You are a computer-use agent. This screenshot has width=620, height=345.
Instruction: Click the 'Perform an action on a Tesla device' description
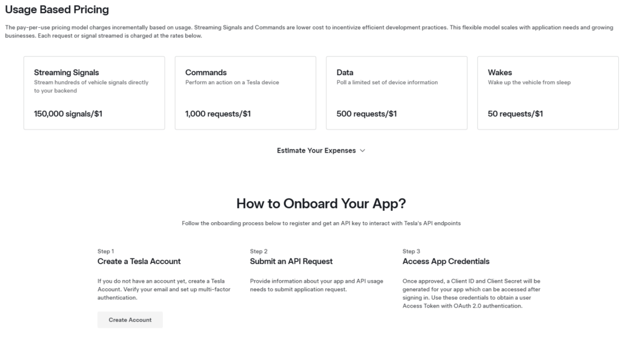pos(232,82)
